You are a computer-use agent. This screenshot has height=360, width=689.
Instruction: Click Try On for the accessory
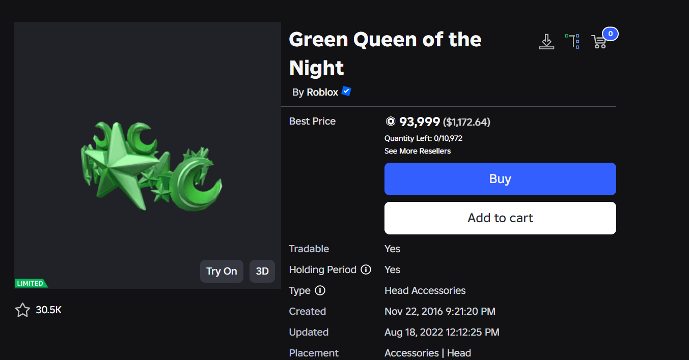point(222,271)
